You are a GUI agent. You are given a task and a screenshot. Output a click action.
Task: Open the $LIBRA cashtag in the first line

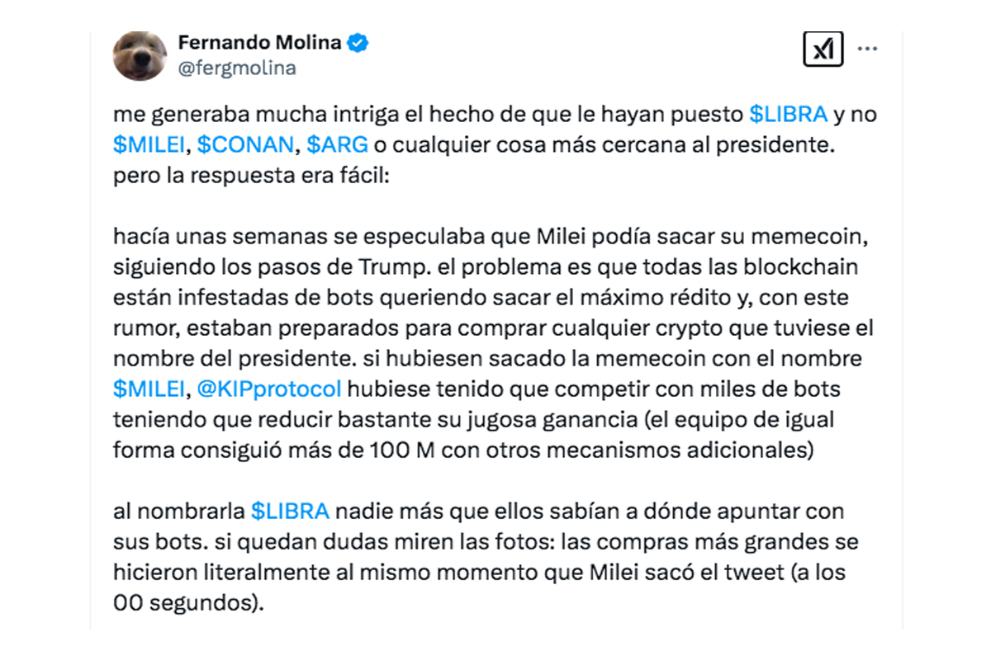tap(788, 114)
